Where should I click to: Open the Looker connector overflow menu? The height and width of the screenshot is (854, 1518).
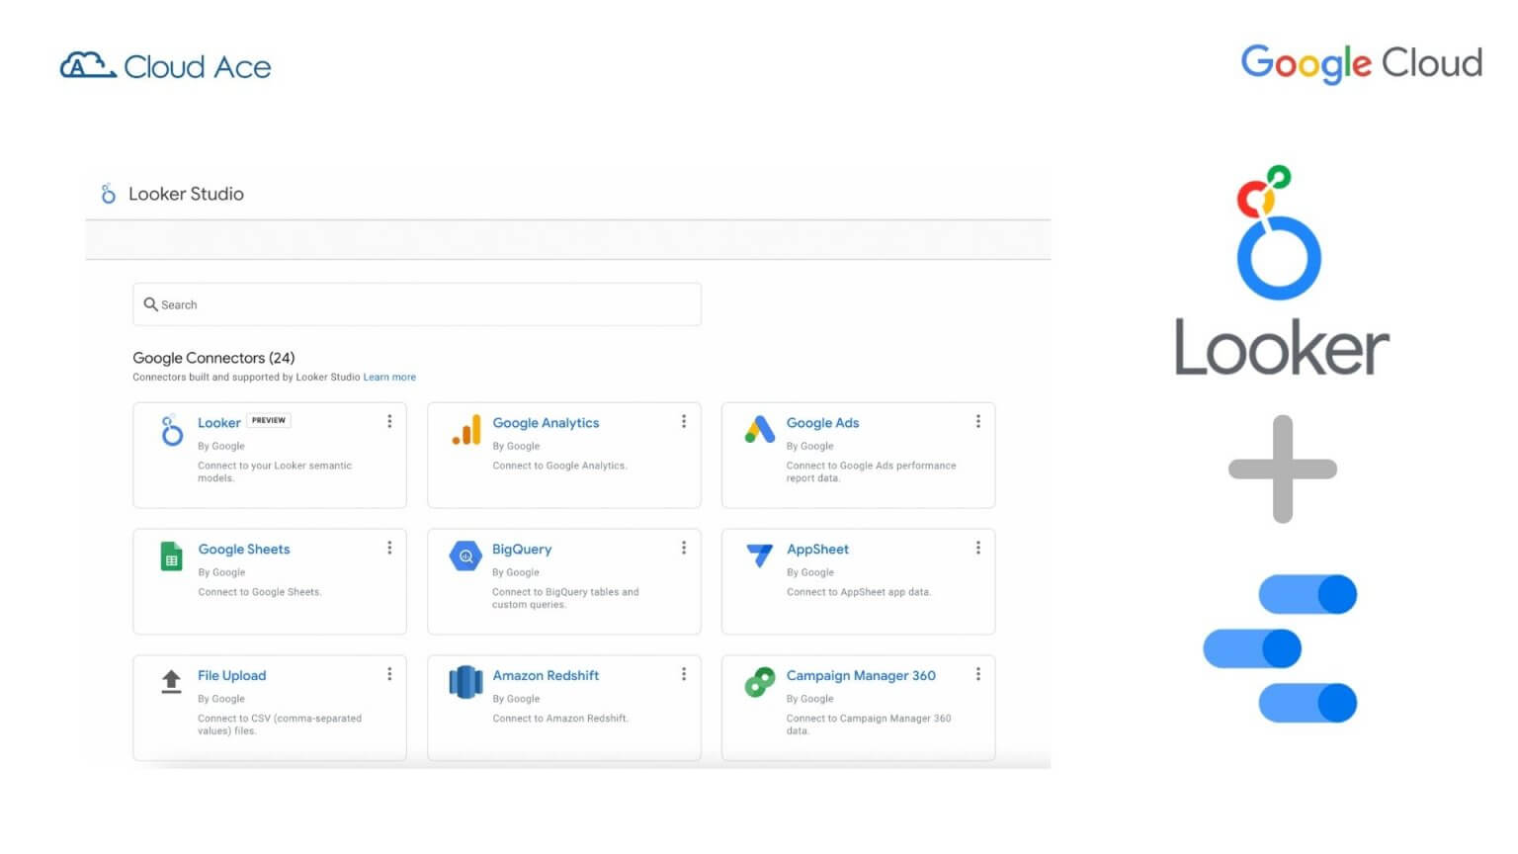[x=389, y=420]
